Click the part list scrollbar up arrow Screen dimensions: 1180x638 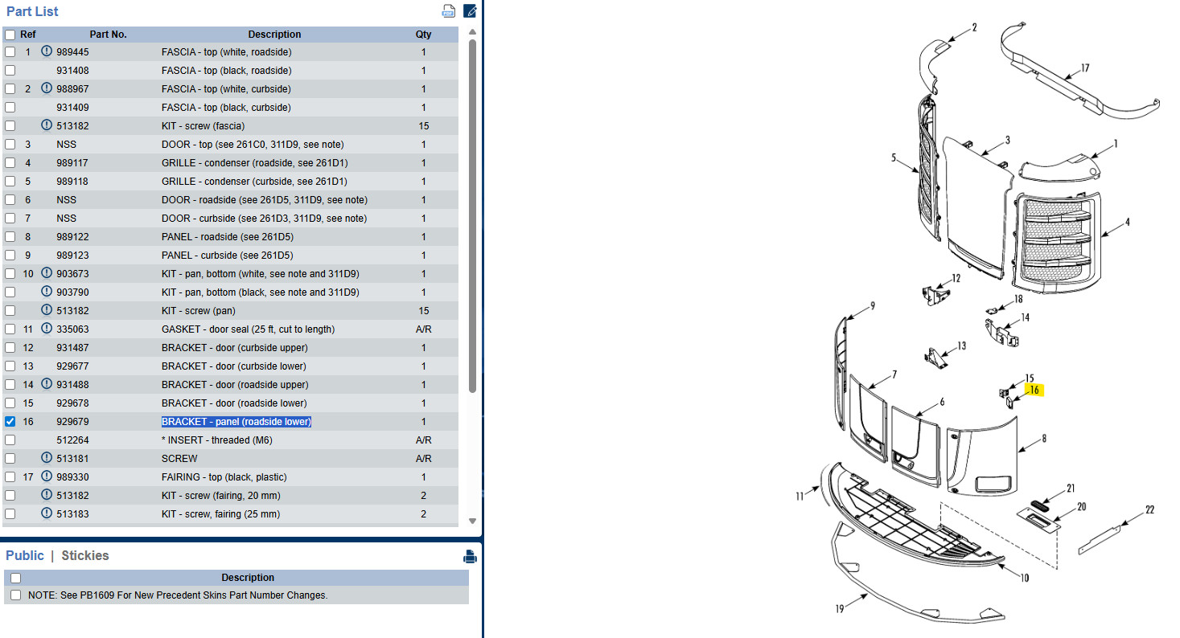[x=472, y=33]
